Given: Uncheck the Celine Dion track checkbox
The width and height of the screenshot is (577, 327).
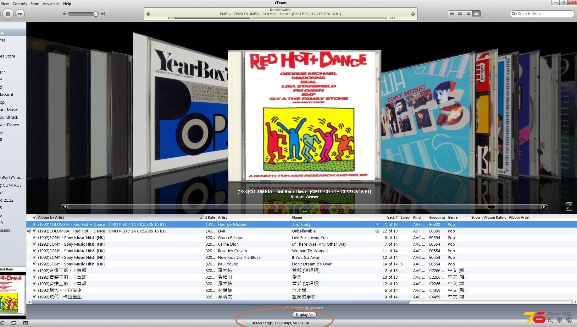Looking at the screenshot, I should (34, 244).
